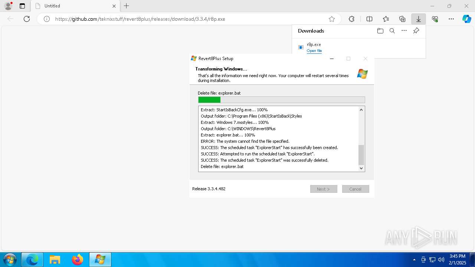
Task: Select the StartIsBack\Styles output folder line
Action: coord(251,116)
